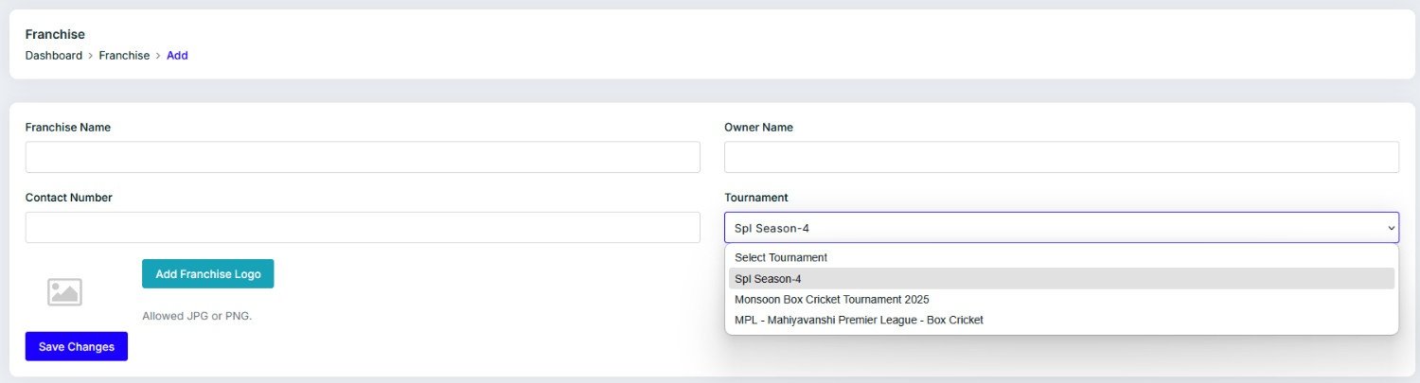Click the Tournament field label
The height and width of the screenshot is (383, 1420).
(755, 198)
